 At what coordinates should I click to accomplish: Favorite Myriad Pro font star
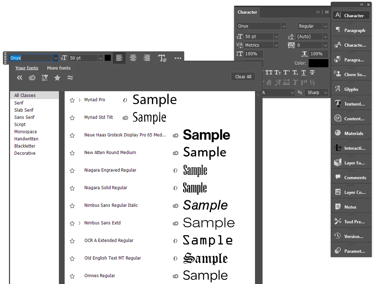pos(72,100)
